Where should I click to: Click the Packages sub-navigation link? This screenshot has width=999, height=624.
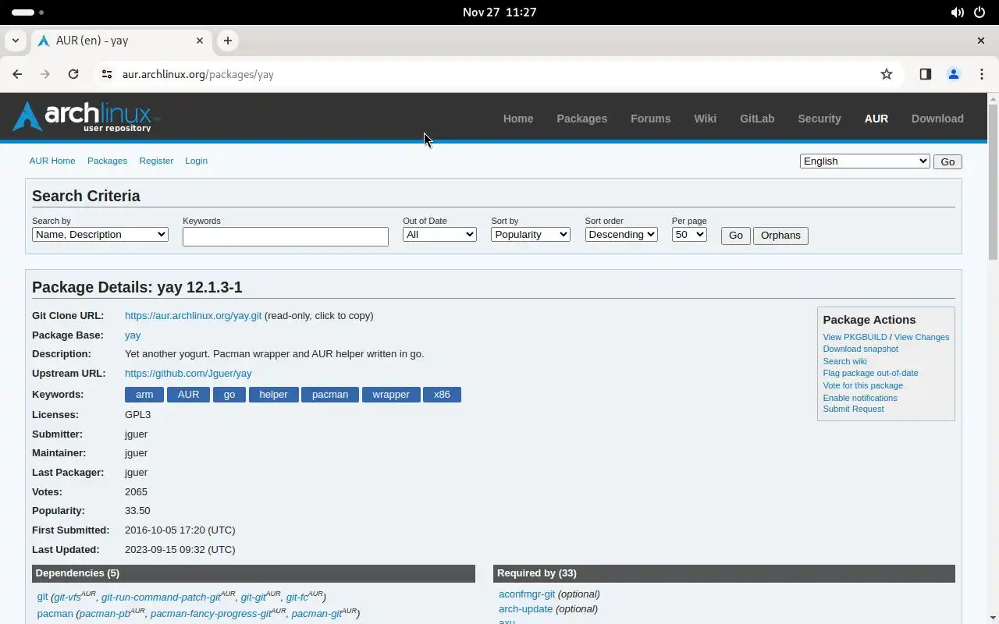click(107, 161)
